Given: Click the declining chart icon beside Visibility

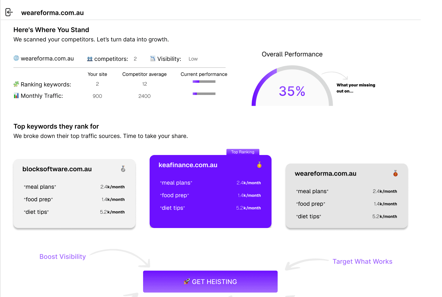Looking at the screenshot, I should click(x=152, y=58).
